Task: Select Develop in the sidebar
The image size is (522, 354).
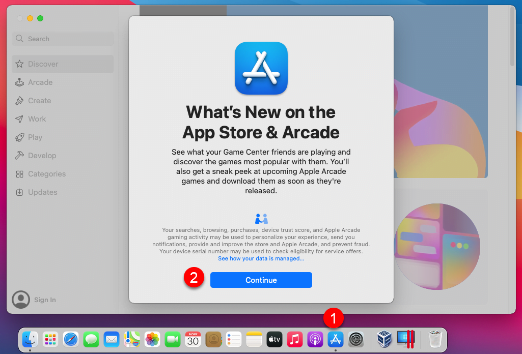Action: pos(63,155)
